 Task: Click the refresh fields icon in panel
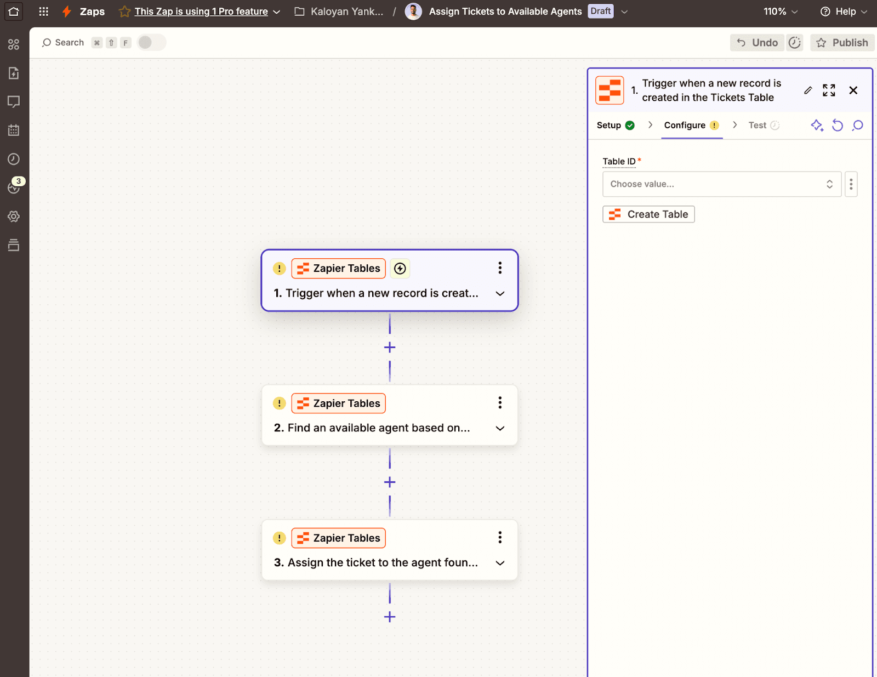838,125
